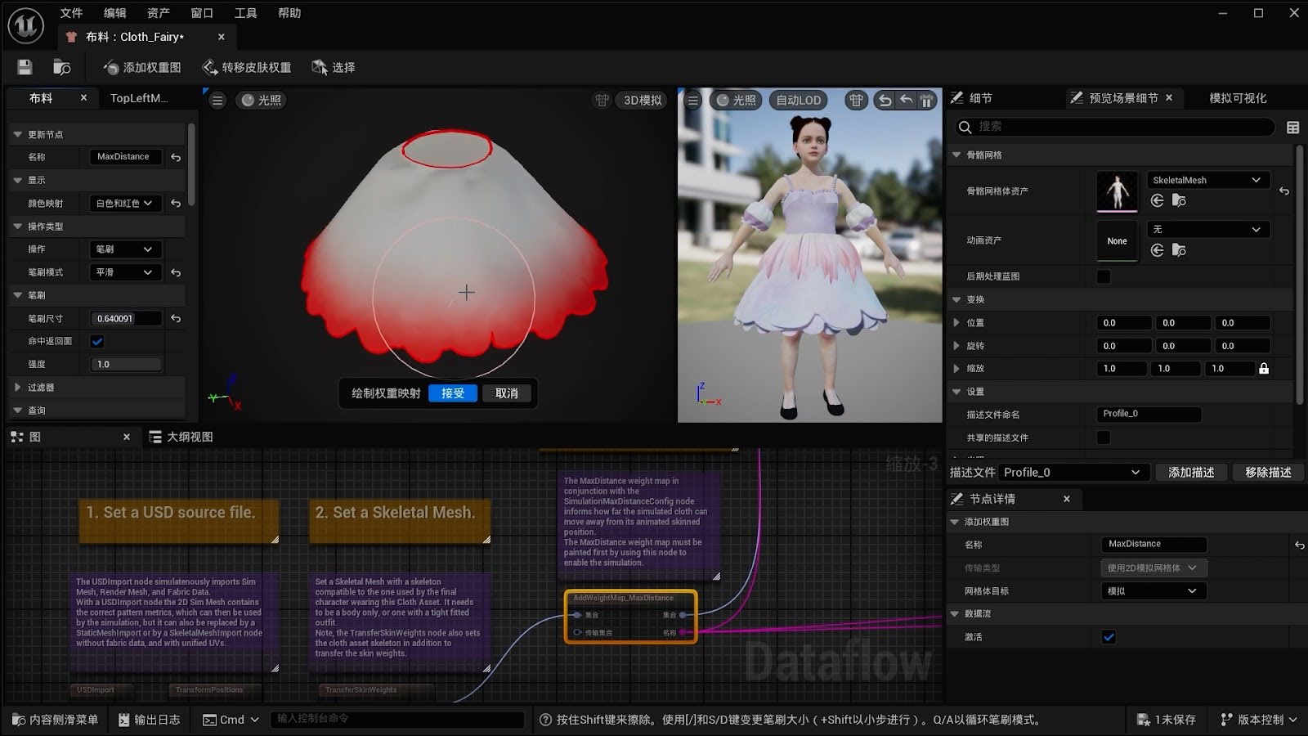The width and height of the screenshot is (1308, 736).
Task: Toggle the scale lock icon in 缩放 row
Action: click(x=1265, y=368)
